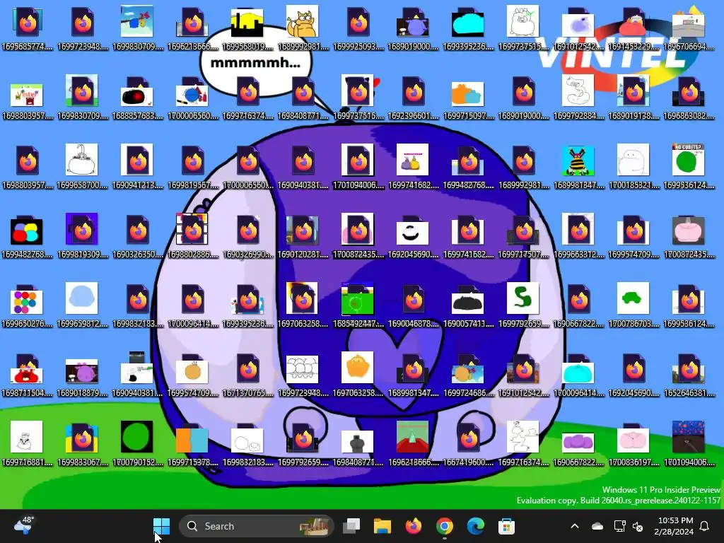
Task: Select desktop file 1698802886
Action: coord(192,235)
